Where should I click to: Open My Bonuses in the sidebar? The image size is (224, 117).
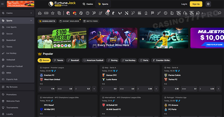[17, 87]
